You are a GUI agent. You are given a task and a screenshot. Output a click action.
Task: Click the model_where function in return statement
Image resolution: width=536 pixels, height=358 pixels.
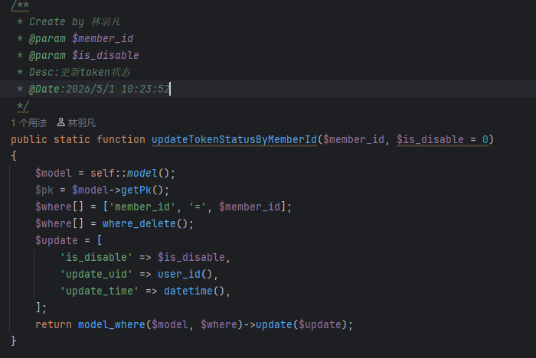[x=112, y=324]
